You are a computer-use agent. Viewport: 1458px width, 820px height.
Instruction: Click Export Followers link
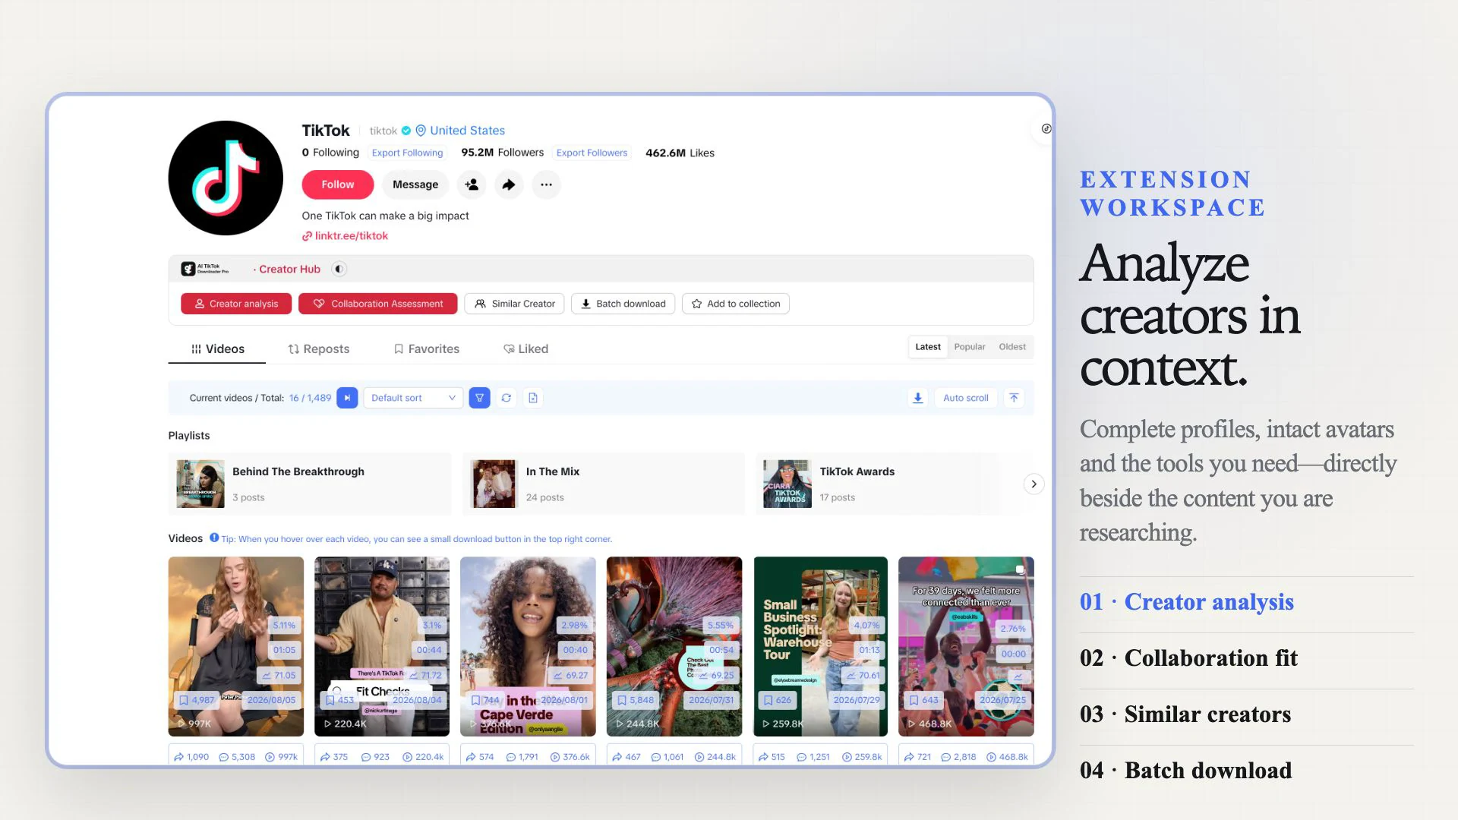[592, 153]
